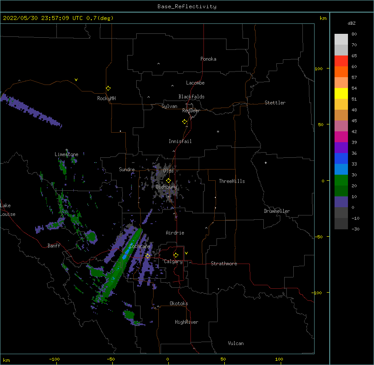Image resolution: width=374 pixels, height=365 pixels.
Task: Click the Ponoka town label
Action: point(208,59)
